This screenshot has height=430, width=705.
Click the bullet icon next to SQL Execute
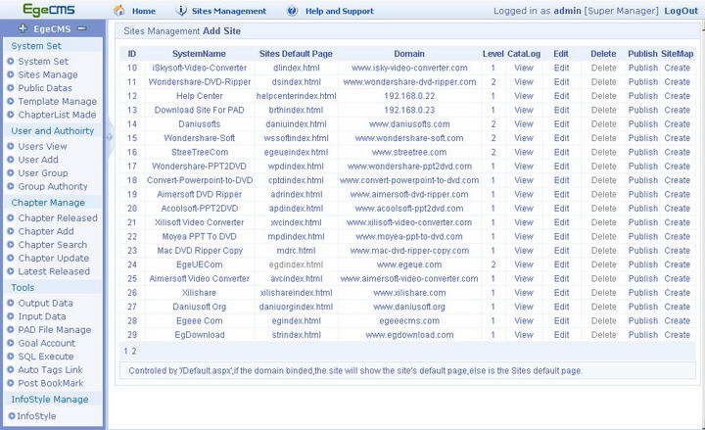click(x=11, y=357)
